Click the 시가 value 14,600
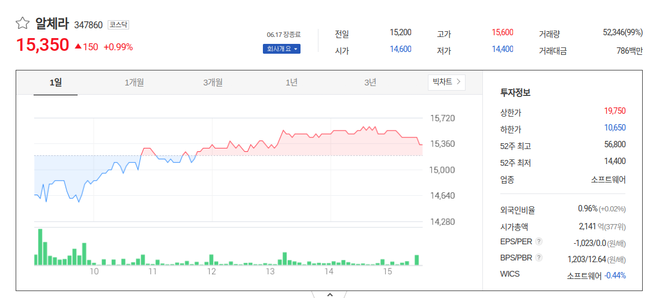 (x=401, y=49)
